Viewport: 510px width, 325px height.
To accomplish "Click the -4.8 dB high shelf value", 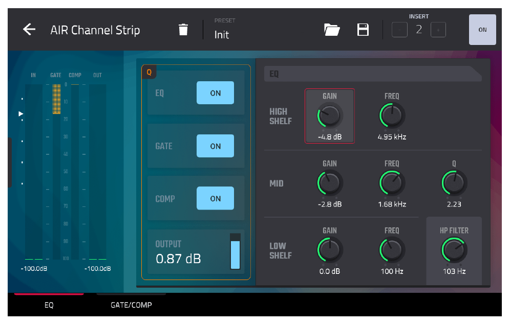I will point(329,137).
